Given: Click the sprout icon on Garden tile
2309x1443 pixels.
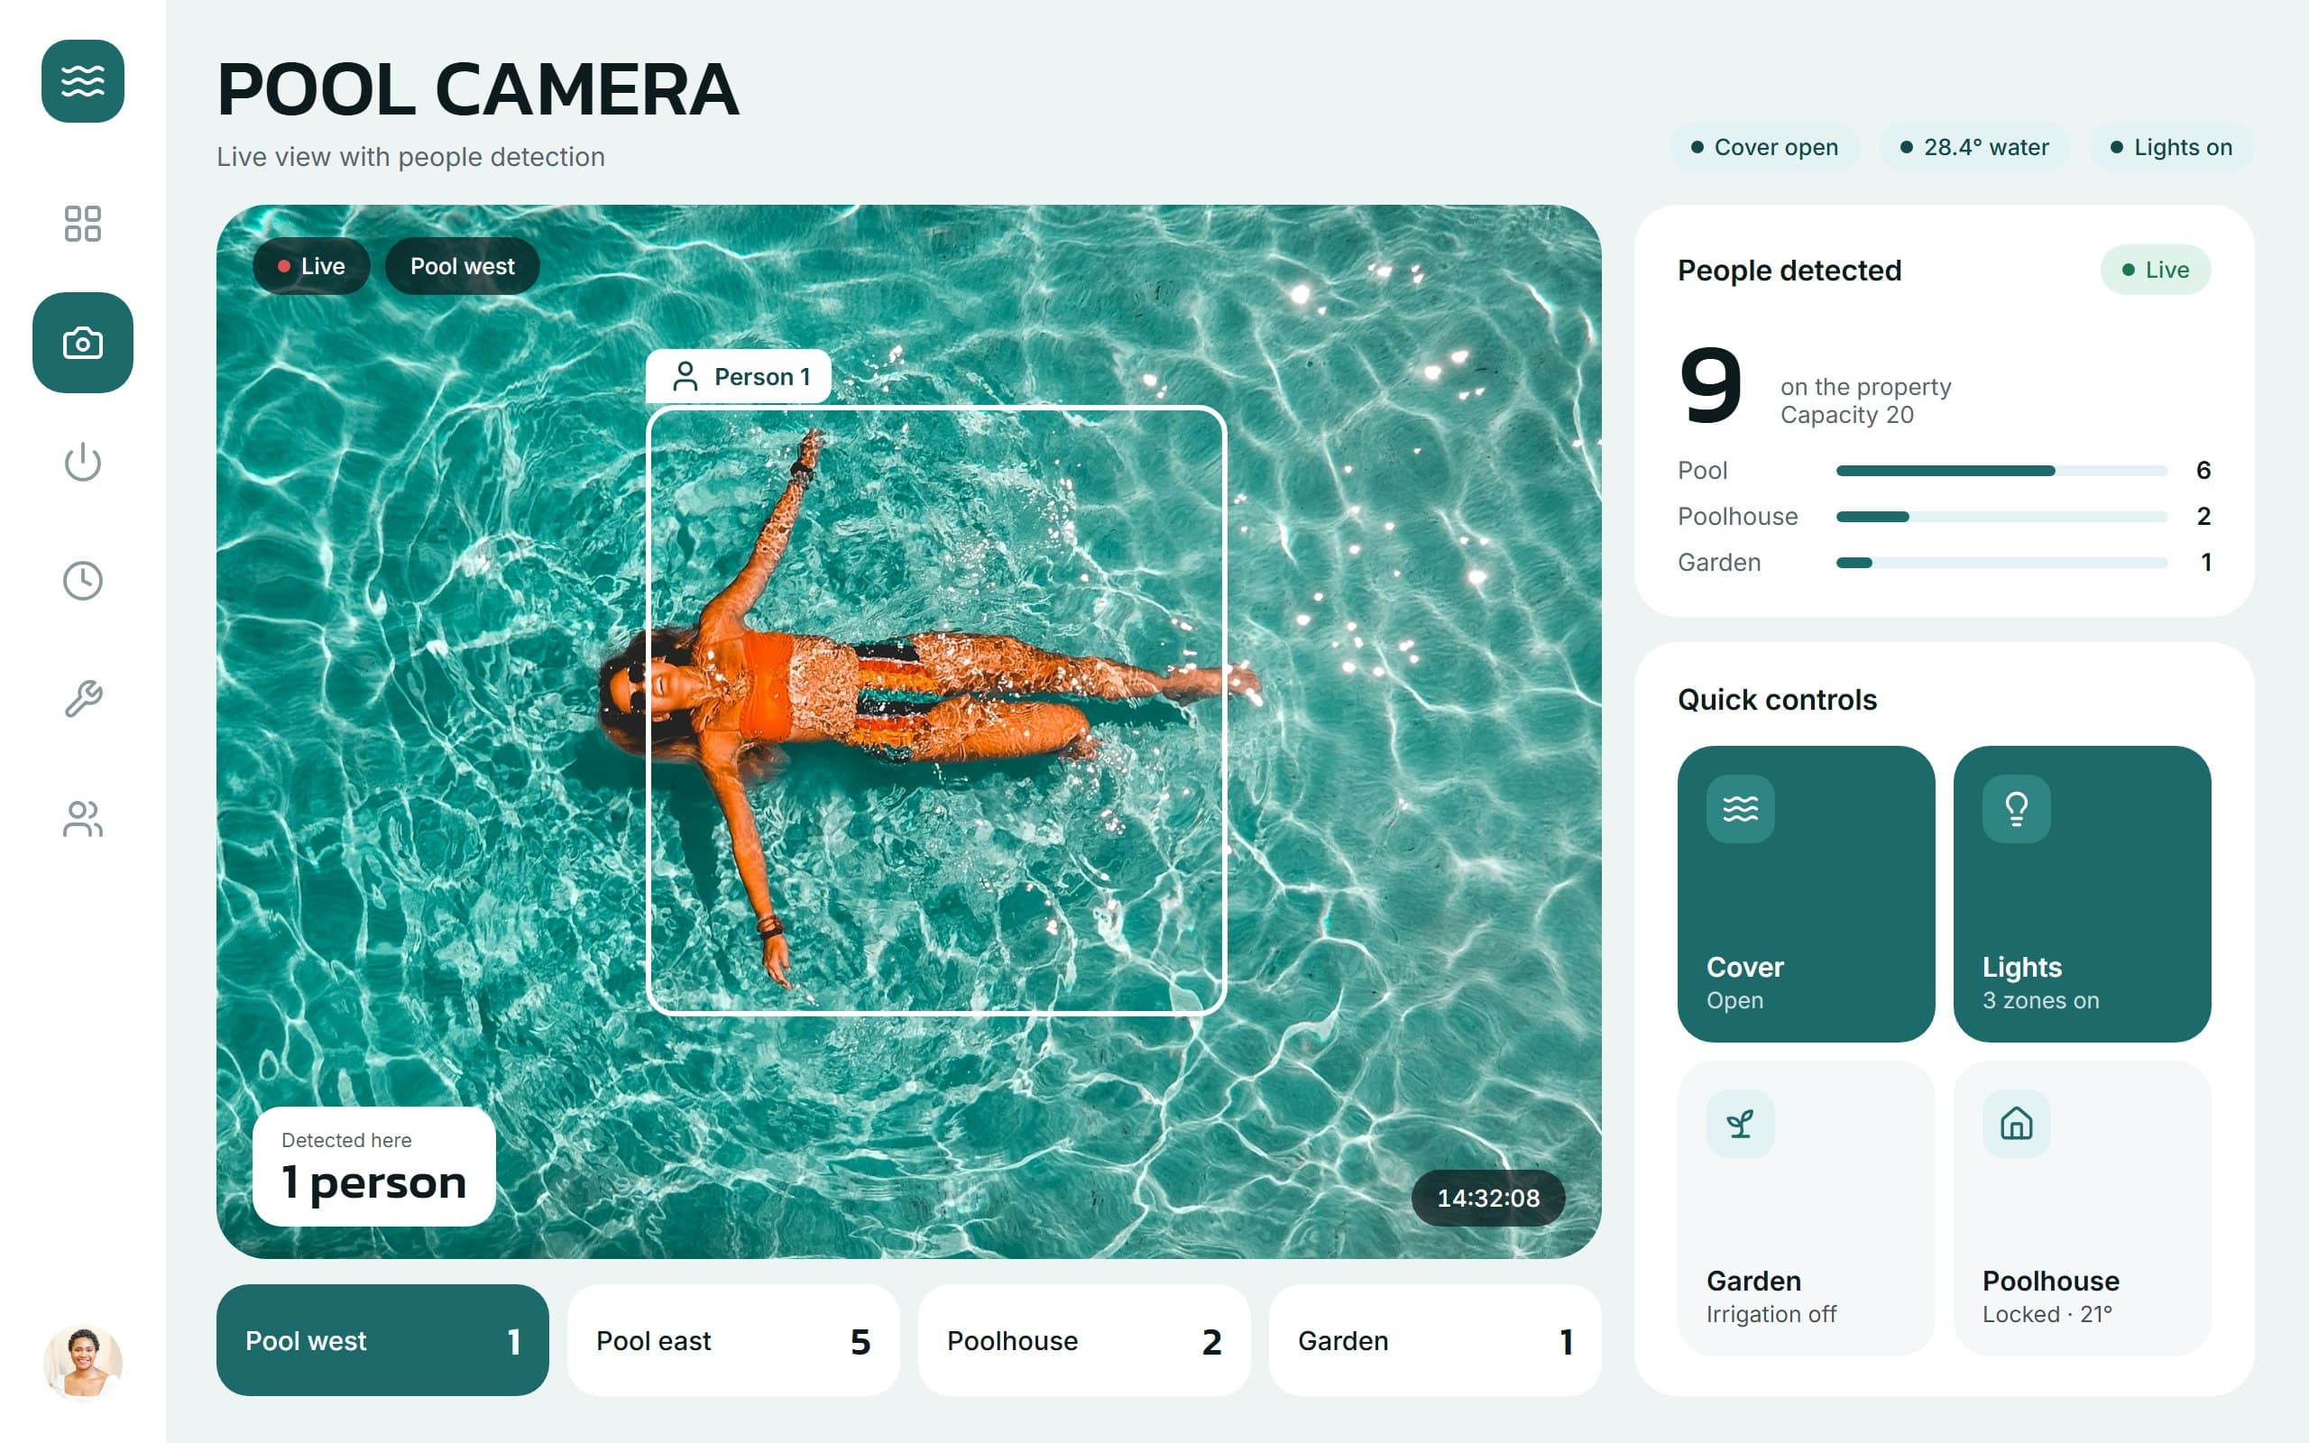Looking at the screenshot, I should 1741,1124.
